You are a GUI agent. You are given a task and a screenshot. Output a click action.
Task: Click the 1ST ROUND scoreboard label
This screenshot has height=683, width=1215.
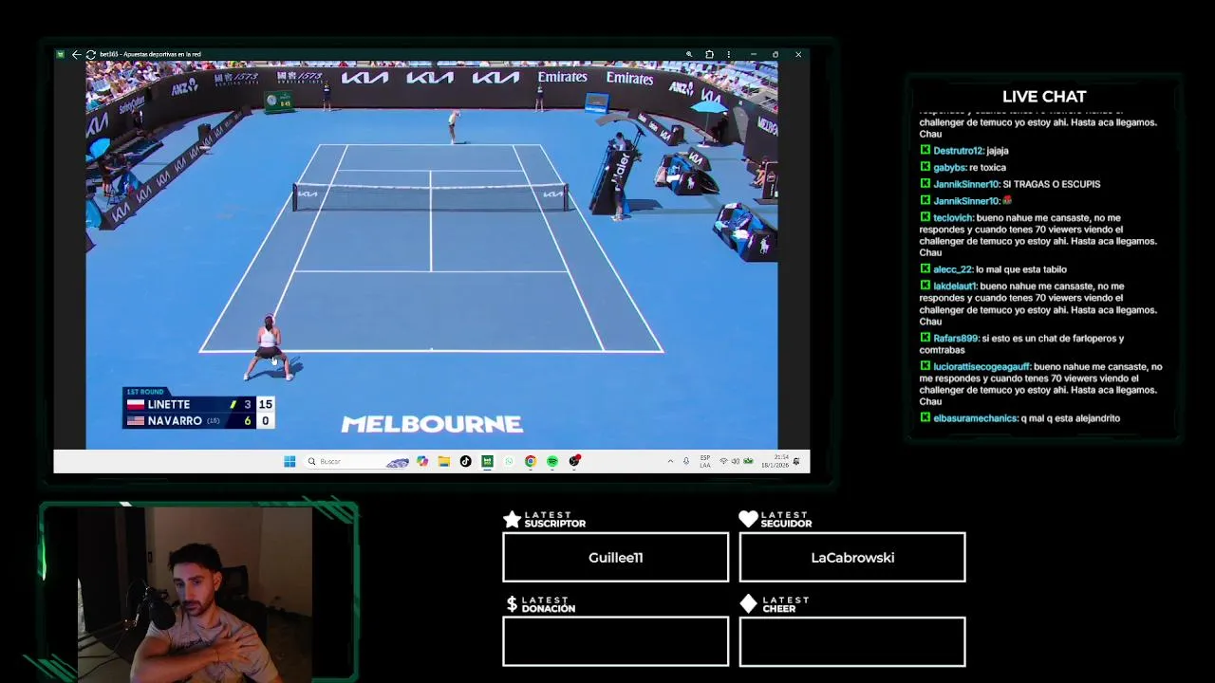tap(145, 392)
